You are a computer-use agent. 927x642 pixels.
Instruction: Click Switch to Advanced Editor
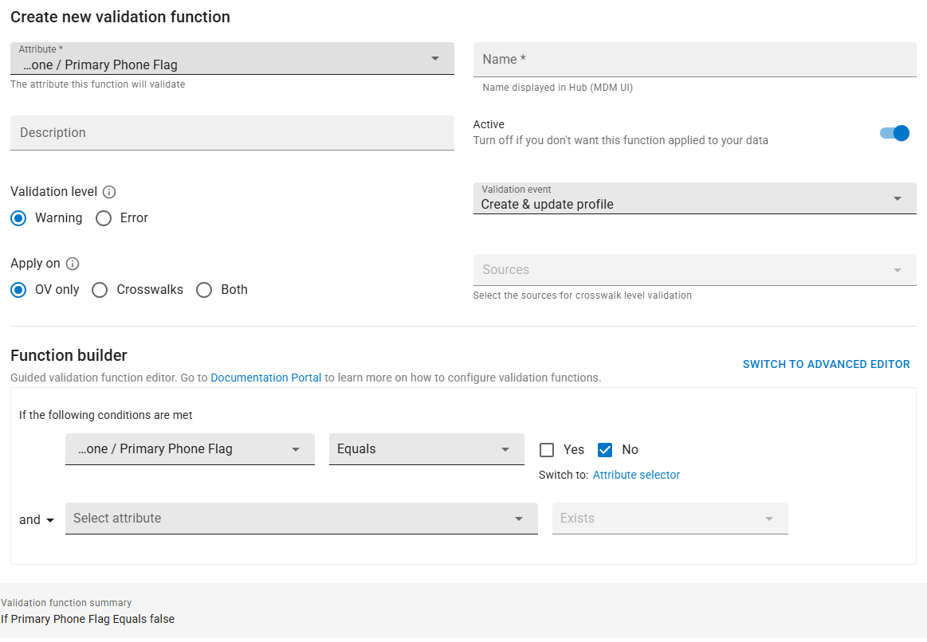826,364
